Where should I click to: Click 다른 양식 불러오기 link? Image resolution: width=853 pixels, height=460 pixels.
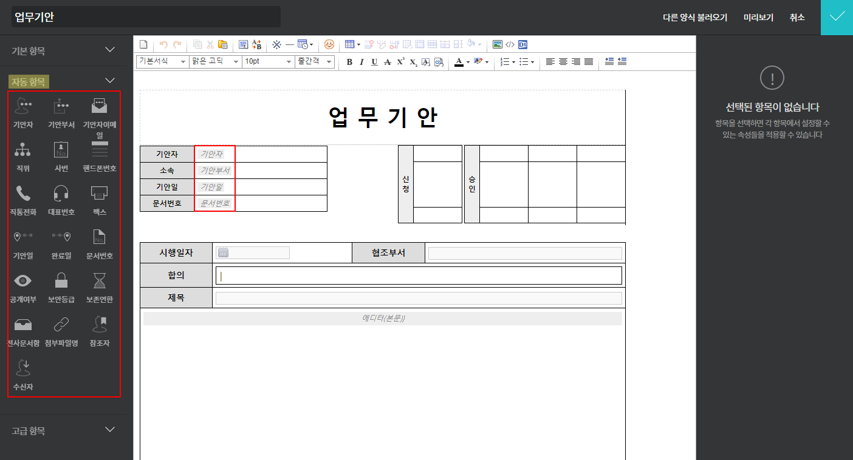[x=695, y=18]
